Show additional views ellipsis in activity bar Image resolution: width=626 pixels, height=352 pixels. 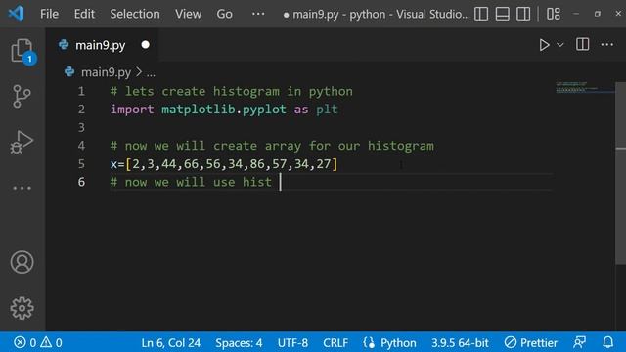point(22,188)
